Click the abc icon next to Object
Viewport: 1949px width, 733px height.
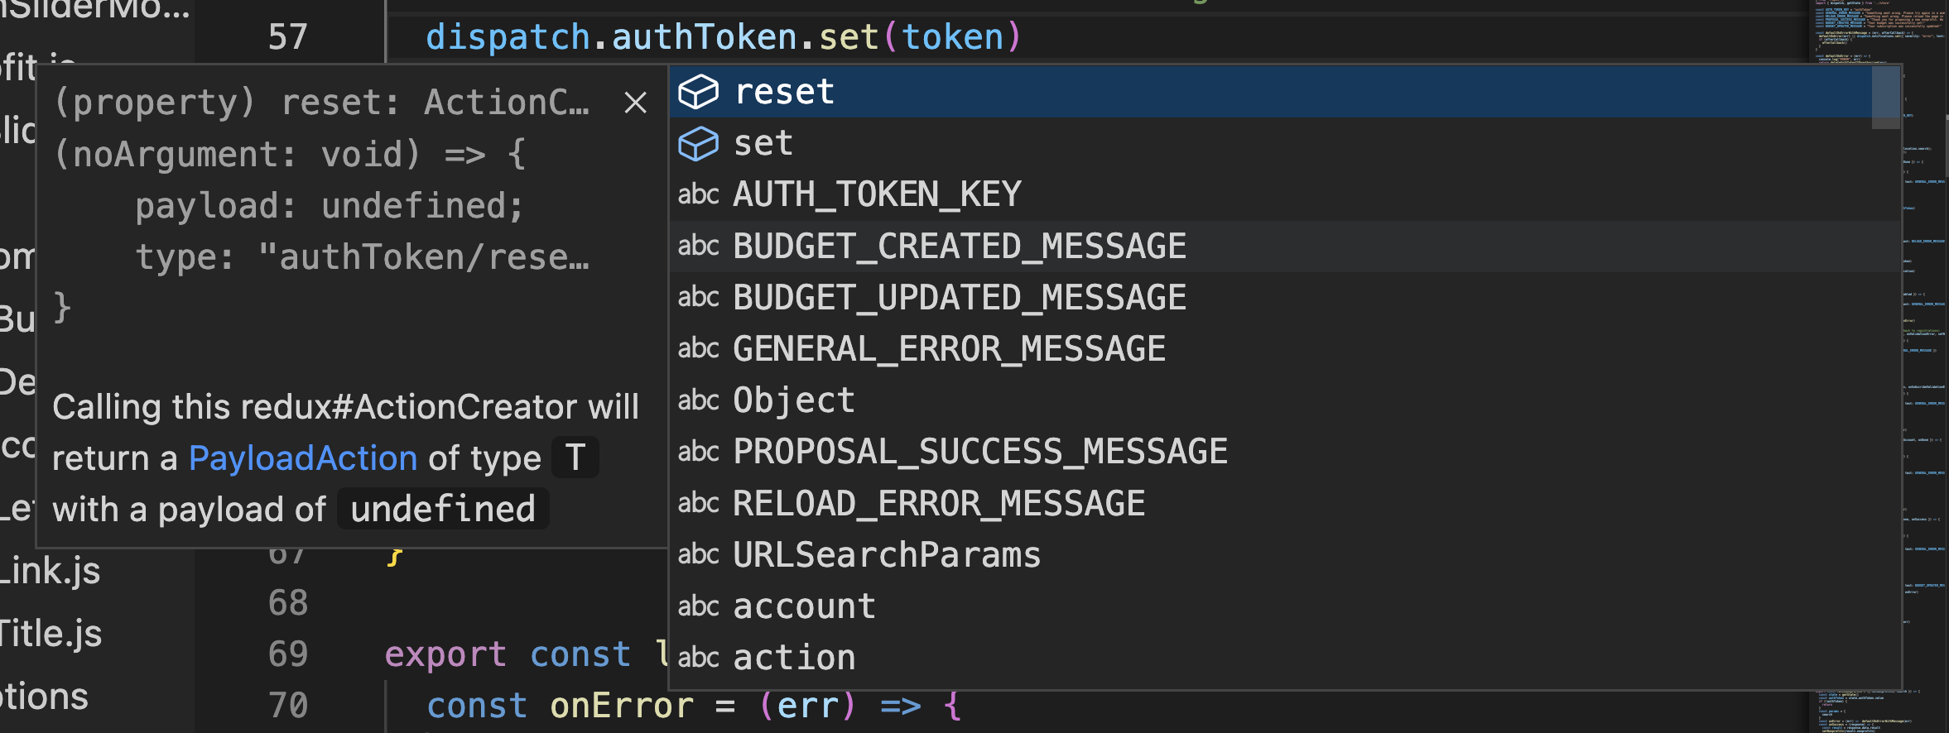pos(698,400)
